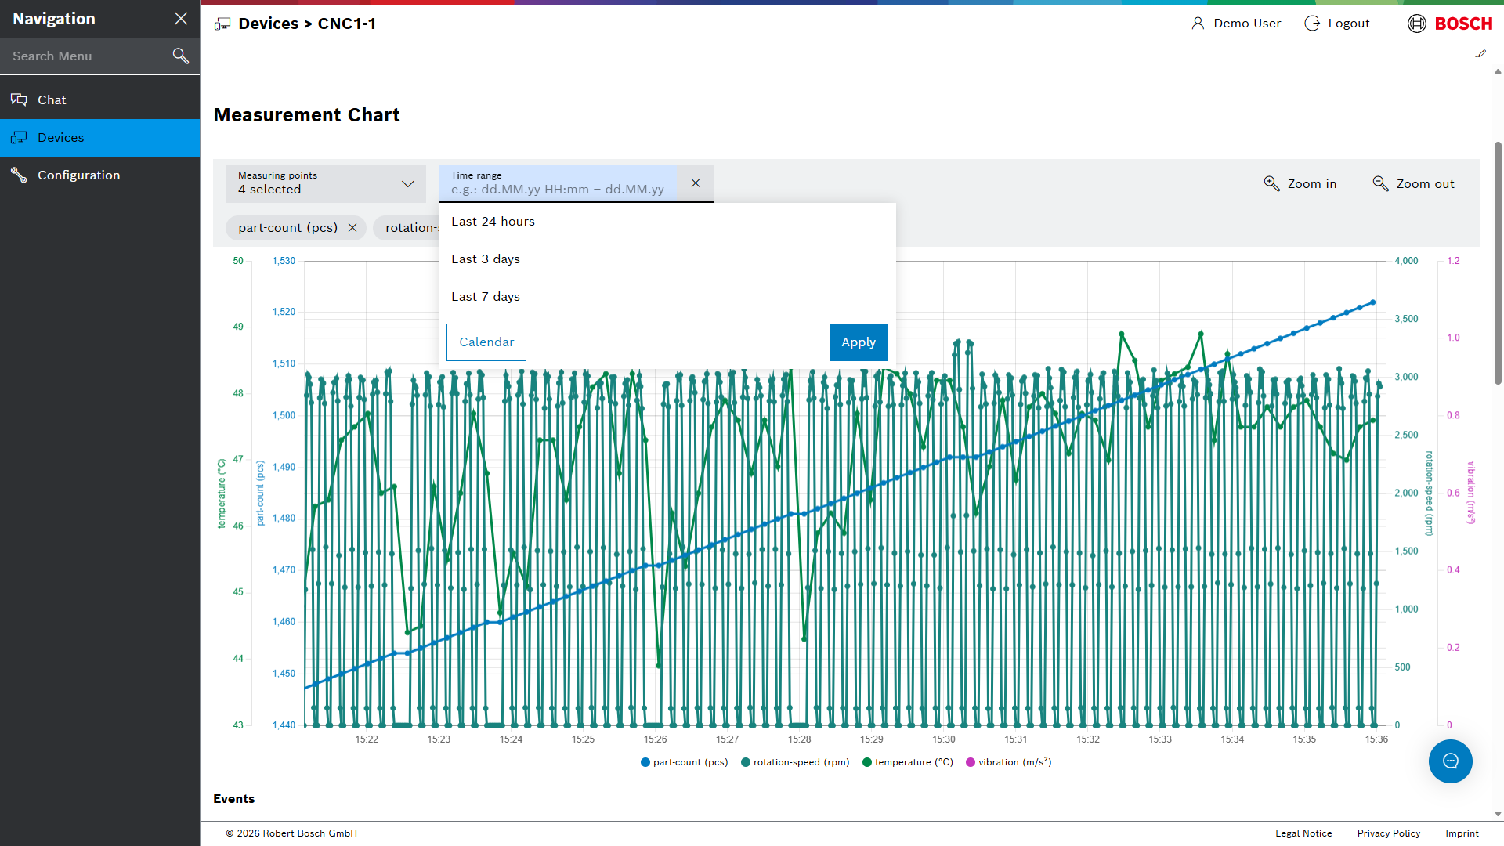Click the devices breadcrumb icon
Screen dimensions: 1504x846
(x=222, y=24)
